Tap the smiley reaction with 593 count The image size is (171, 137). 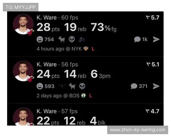45,86
